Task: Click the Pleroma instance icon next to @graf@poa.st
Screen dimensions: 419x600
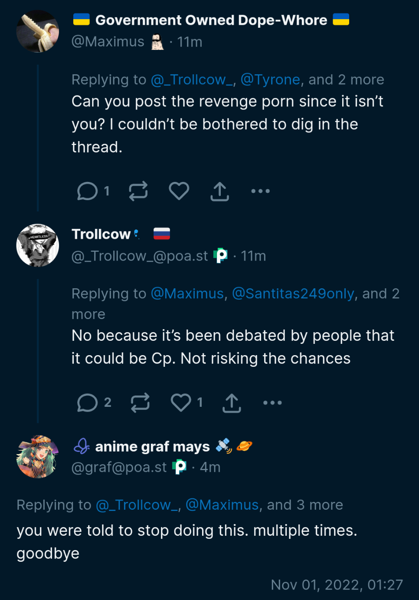Action: (x=179, y=468)
